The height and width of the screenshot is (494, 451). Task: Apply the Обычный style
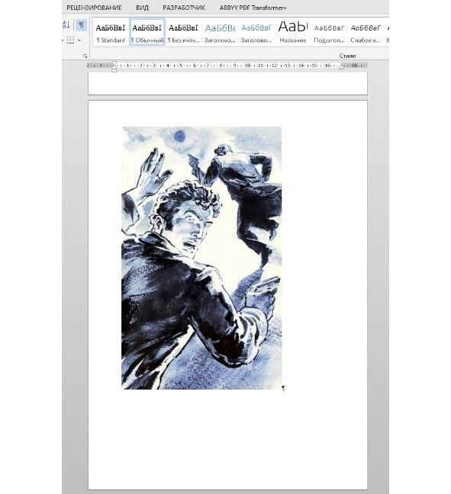[147, 33]
